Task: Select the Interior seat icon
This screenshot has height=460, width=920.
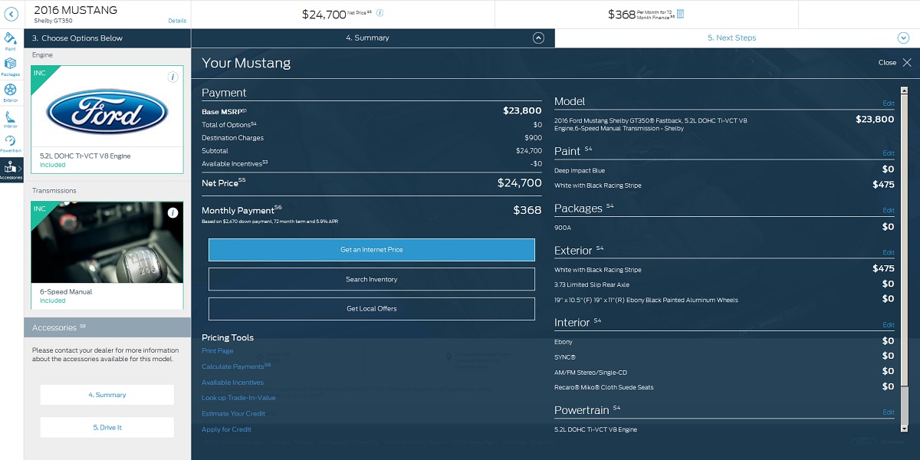Action: (x=11, y=117)
